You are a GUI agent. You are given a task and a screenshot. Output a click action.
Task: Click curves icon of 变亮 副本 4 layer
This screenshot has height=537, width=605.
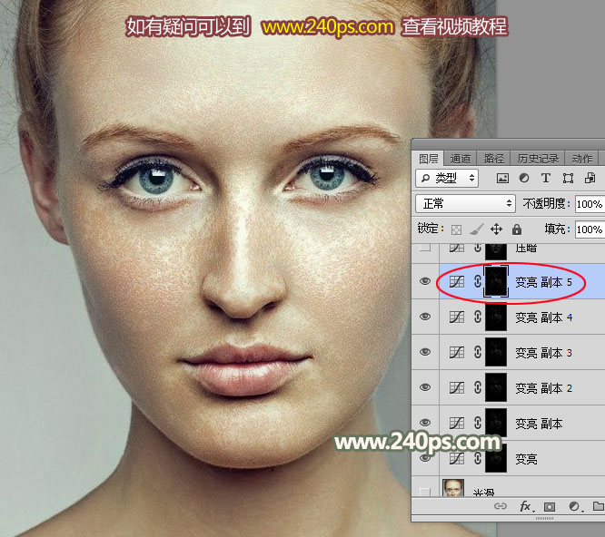pyautogui.click(x=457, y=317)
